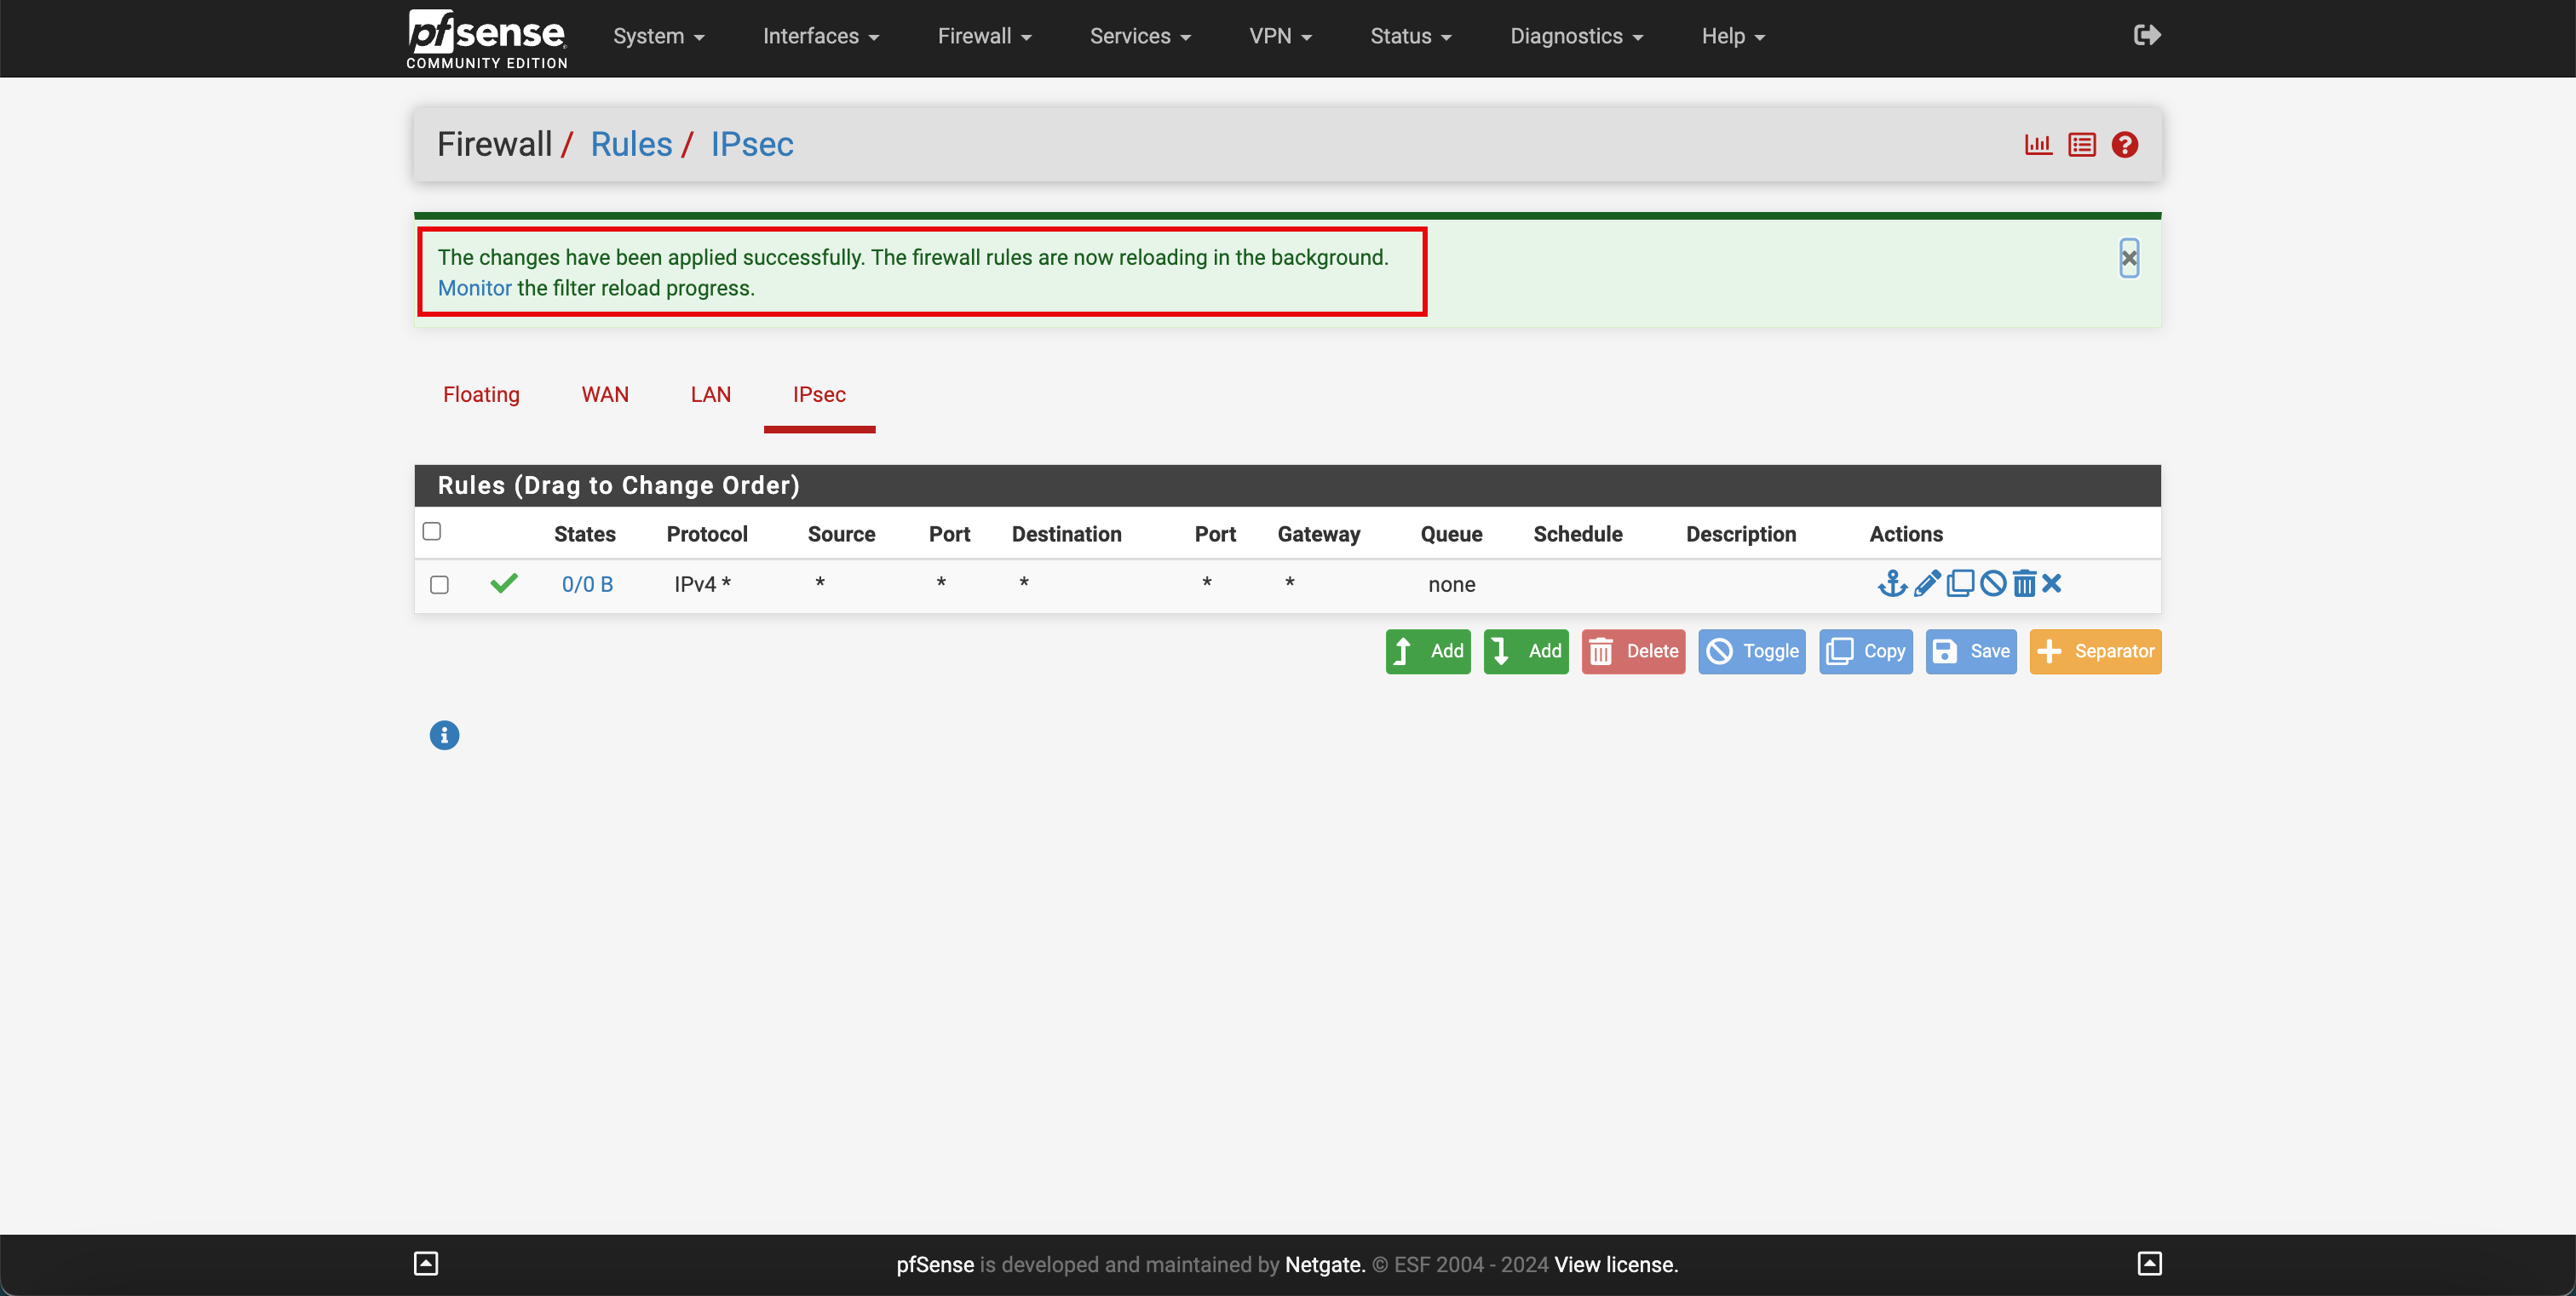
Task: Click the disable/toggle circle icon for the rule
Action: click(1991, 582)
